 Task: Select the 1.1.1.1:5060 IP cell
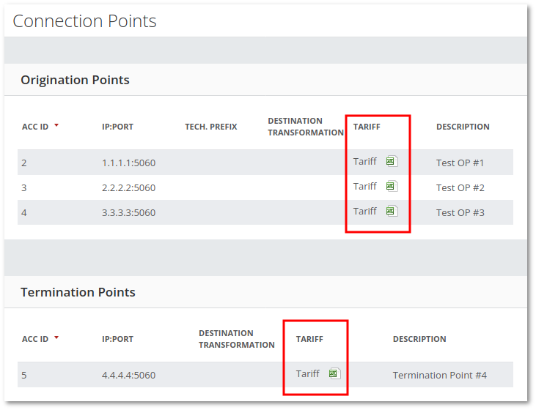pos(128,163)
